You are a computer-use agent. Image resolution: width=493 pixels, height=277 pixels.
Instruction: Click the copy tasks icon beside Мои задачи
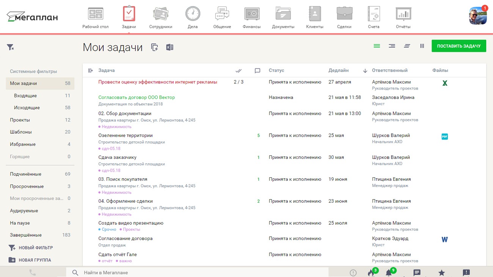click(154, 47)
